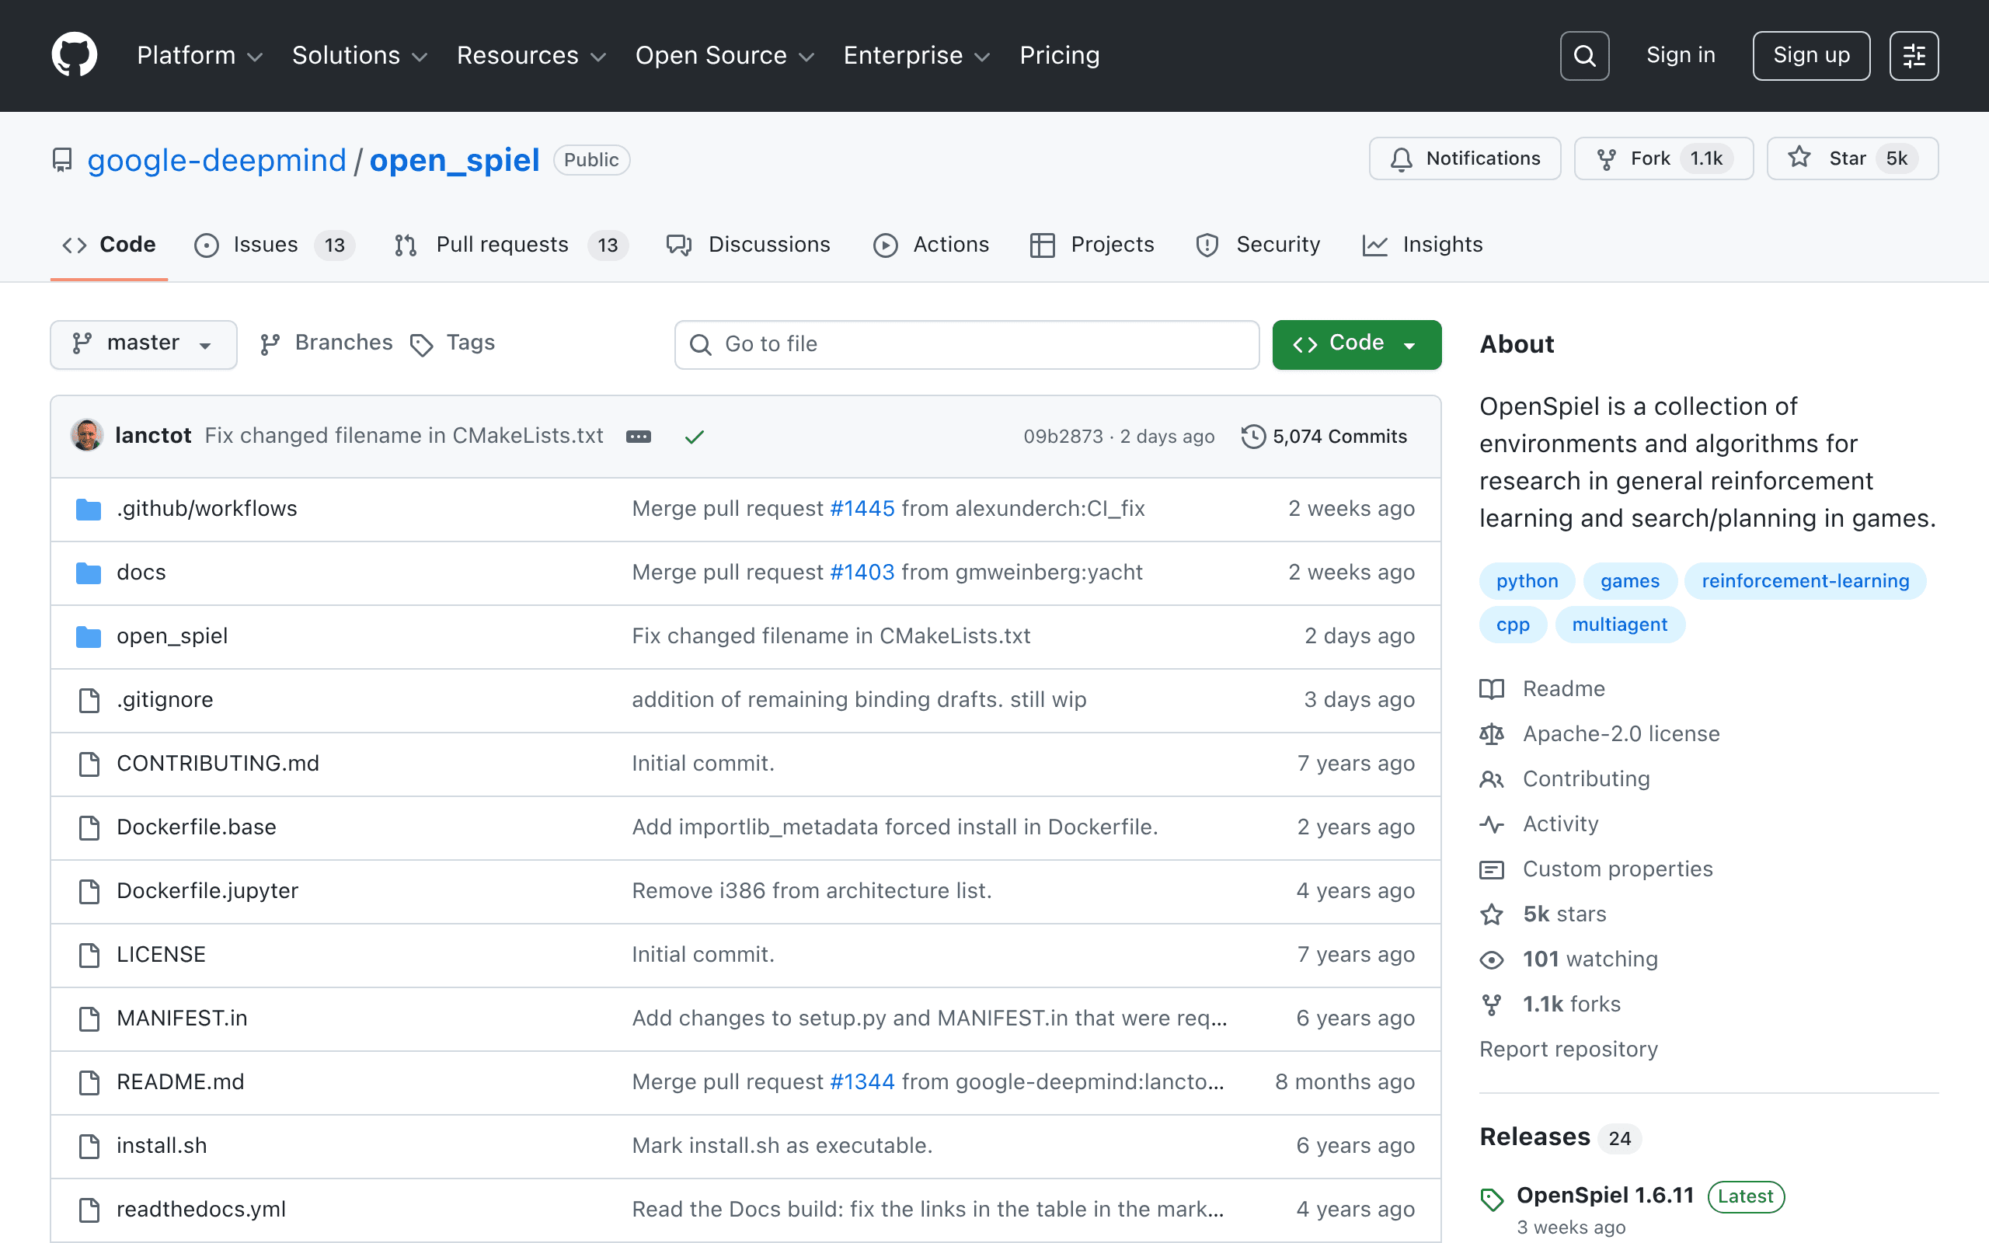The image size is (1989, 1243).
Task: Click the commit history clock icon
Action: (1252, 436)
